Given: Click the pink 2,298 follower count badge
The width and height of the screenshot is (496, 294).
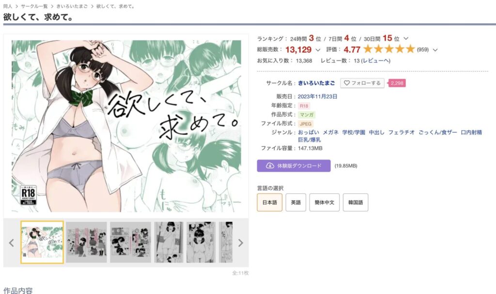Looking at the screenshot, I should (x=397, y=83).
